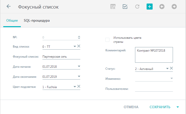Screen dimensions: 186x114
Task: Open the Дата начала date picker
Action: click(x=79, y=66)
